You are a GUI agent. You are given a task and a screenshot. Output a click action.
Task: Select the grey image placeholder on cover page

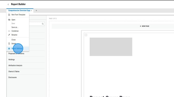[111, 47]
